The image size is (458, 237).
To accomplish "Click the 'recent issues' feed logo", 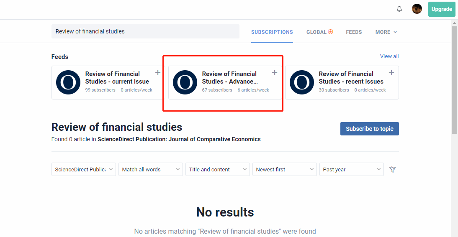I will click(x=302, y=82).
